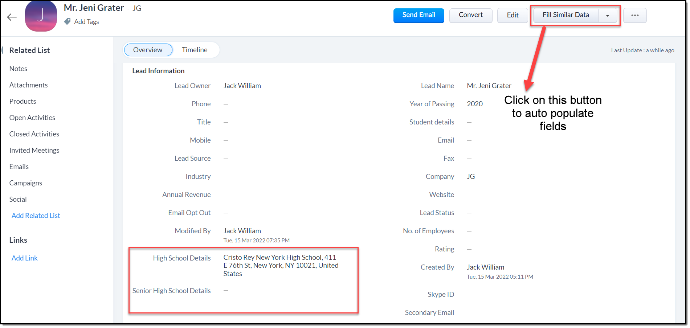This screenshot has width=690, height=328.
Task: Click the empty Mobile field value
Action: click(226, 140)
